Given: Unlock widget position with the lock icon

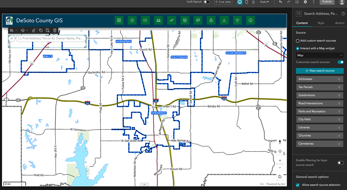Looking at the screenshot, I should point(33,30).
